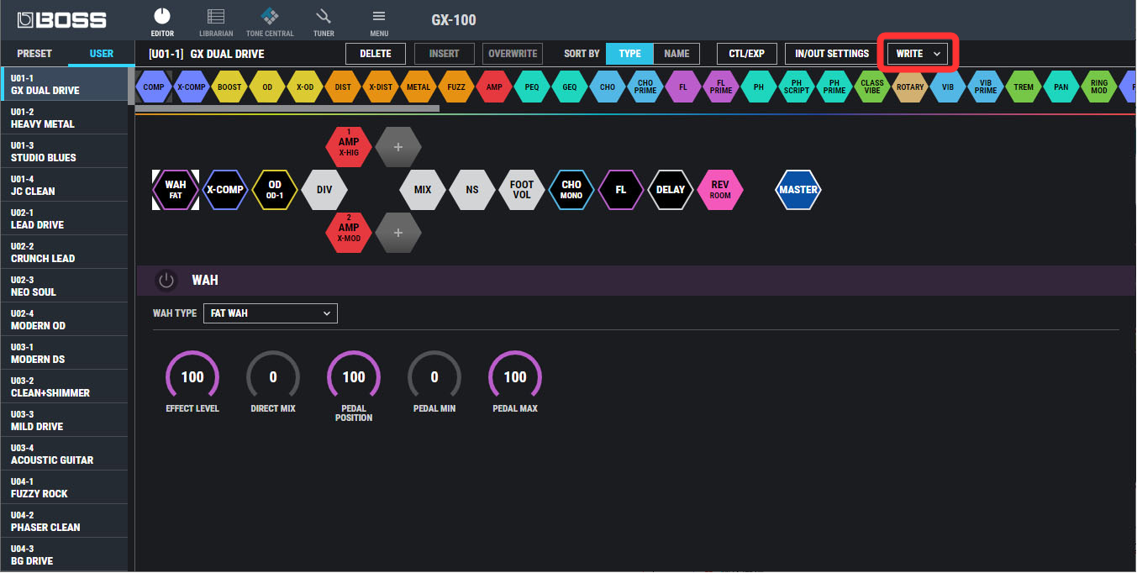Viewport: 1137px width, 573px height.
Task: Select the CHO MONO block in the chain
Action: click(571, 190)
